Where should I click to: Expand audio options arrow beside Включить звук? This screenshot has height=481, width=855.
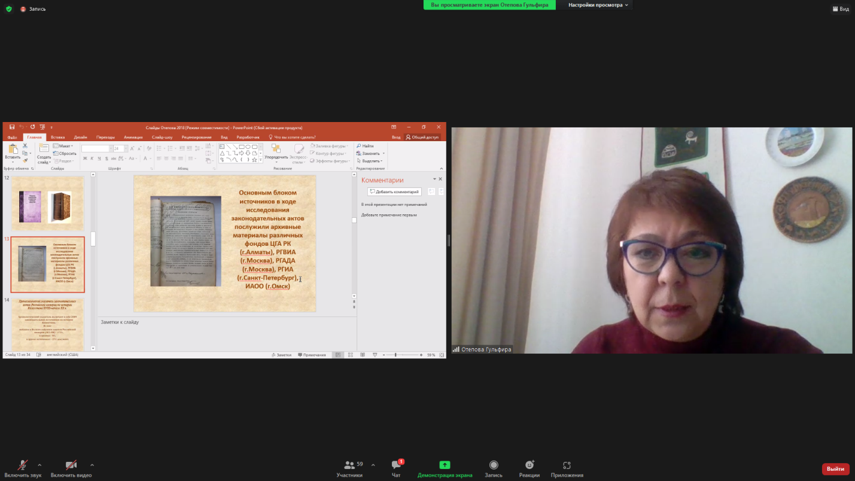coord(39,465)
